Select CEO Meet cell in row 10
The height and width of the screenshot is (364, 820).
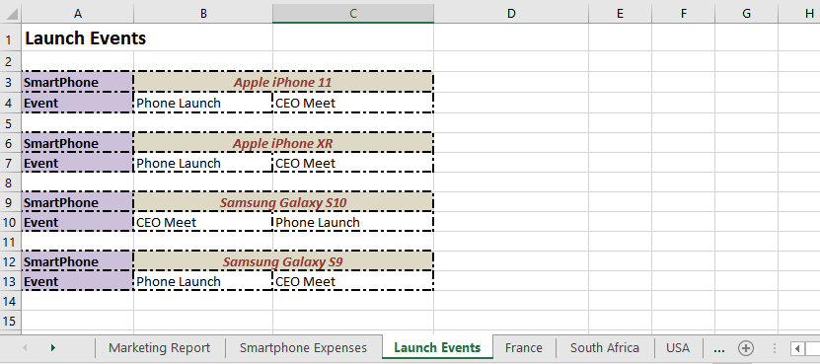pyautogui.click(x=203, y=222)
